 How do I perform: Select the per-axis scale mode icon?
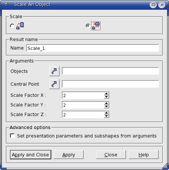[x=96, y=26]
